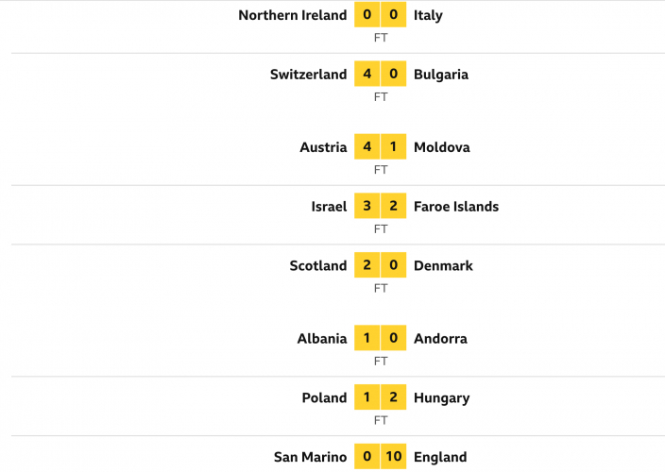Click the England team name
This screenshot has width=665, height=472.
tap(440, 458)
